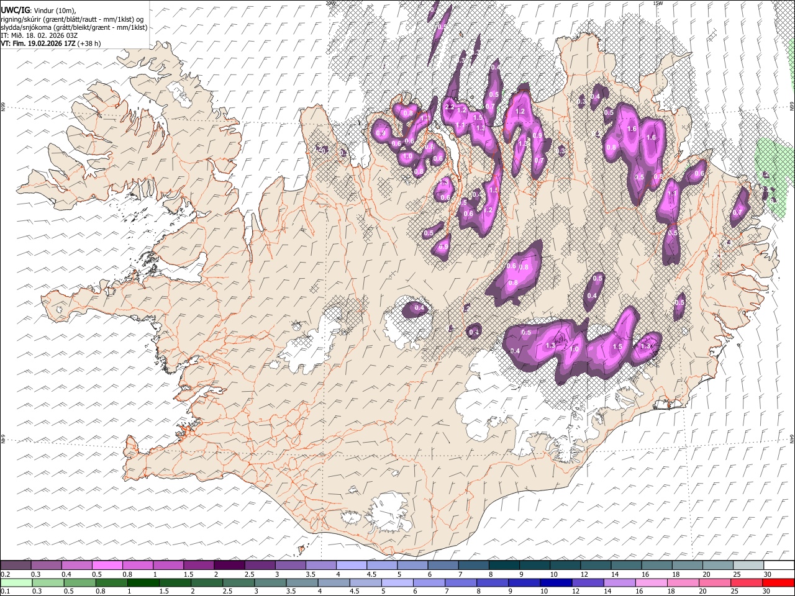Click the pale green swatch between 0.1 and 0.3
Viewport: 795px width, 596px height.
point(16,582)
